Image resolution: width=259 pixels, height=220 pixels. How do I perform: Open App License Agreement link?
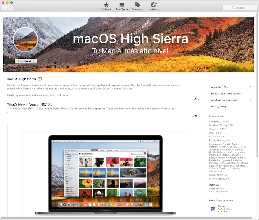click(224, 100)
